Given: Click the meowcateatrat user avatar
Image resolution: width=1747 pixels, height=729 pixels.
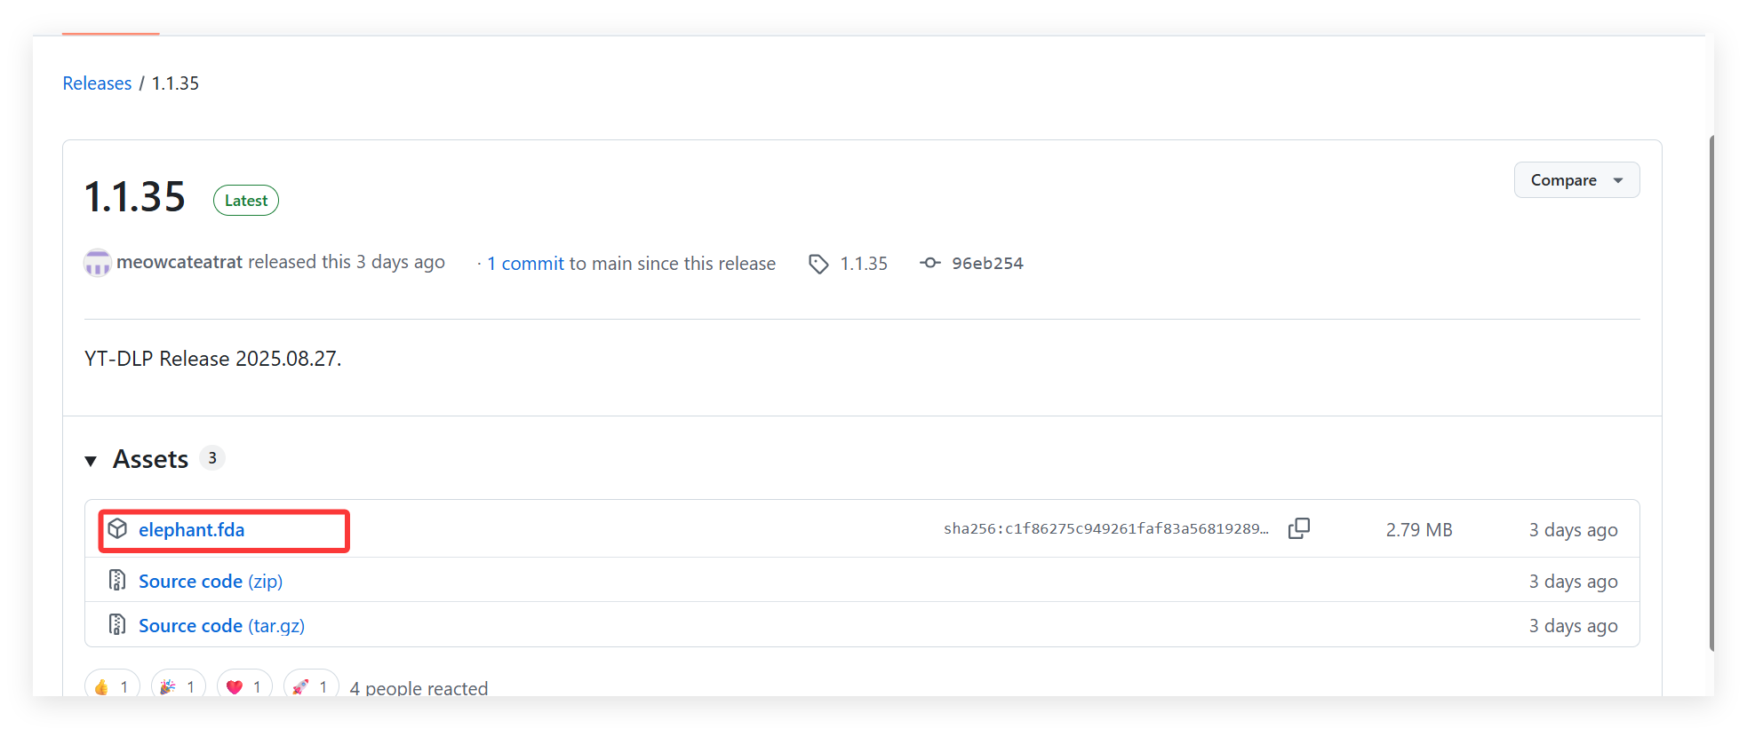Looking at the screenshot, I should (x=97, y=263).
